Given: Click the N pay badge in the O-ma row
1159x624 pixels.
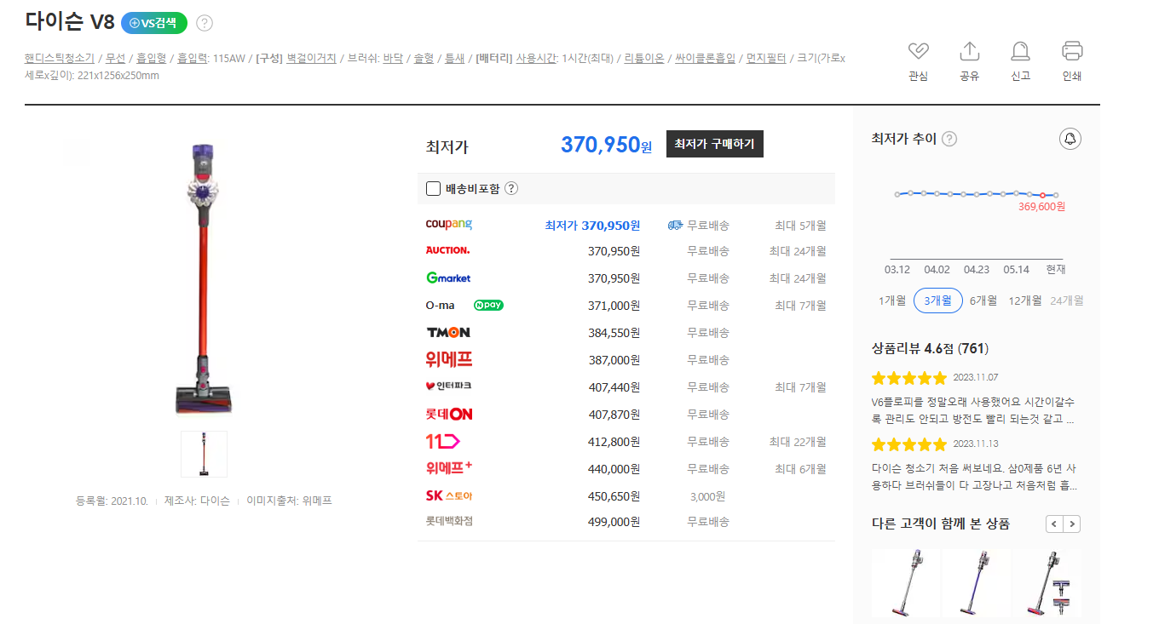Looking at the screenshot, I should tap(488, 305).
